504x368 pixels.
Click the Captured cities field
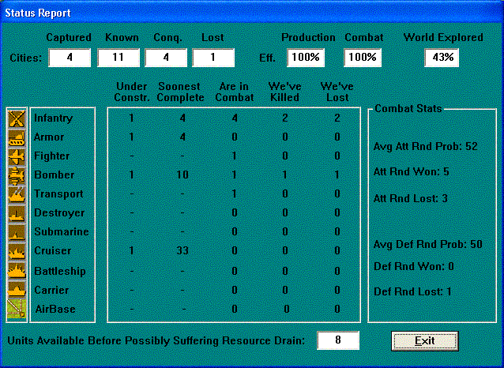70,58
